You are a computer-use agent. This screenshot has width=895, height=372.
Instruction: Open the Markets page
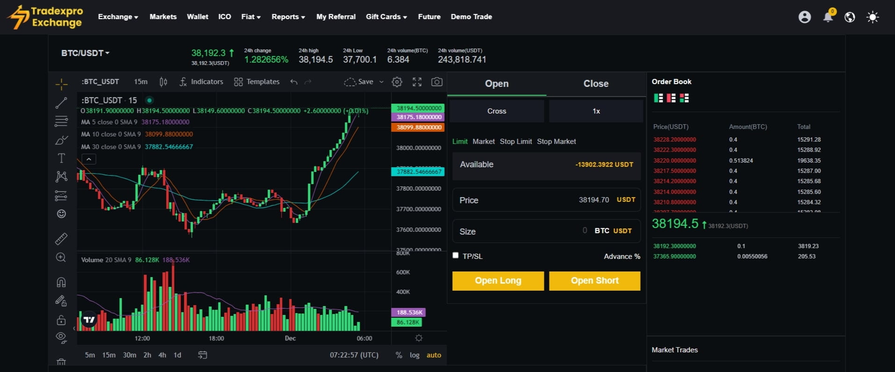point(163,17)
